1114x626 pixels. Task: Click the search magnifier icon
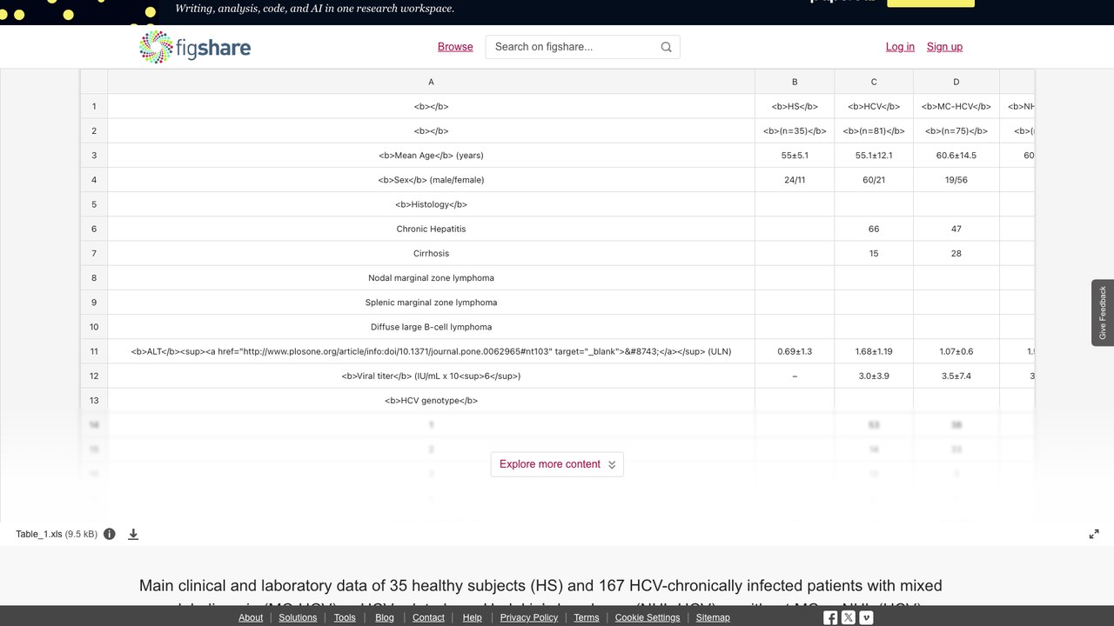click(x=667, y=47)
